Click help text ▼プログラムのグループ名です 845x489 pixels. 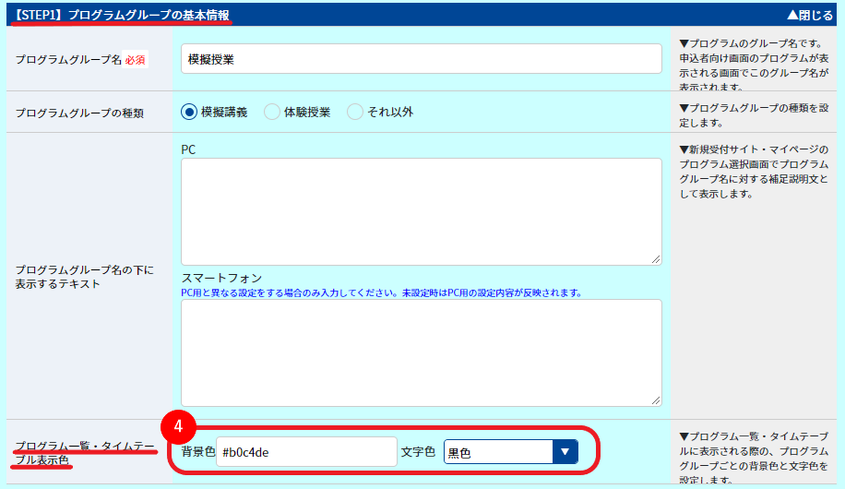coord(754,66)
